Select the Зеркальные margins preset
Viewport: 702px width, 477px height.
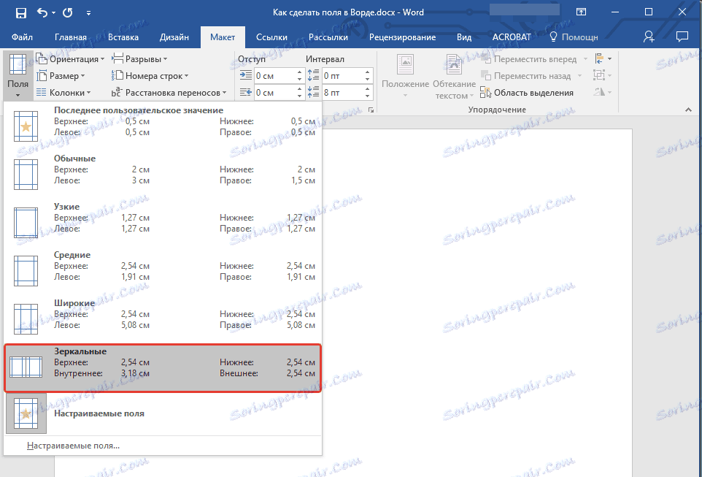pos(162,368)
